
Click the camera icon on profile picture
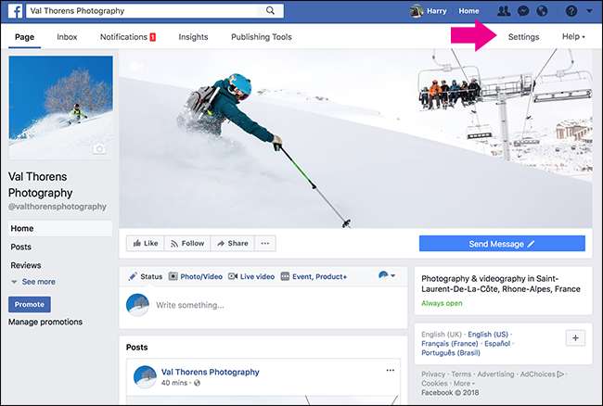99,148
